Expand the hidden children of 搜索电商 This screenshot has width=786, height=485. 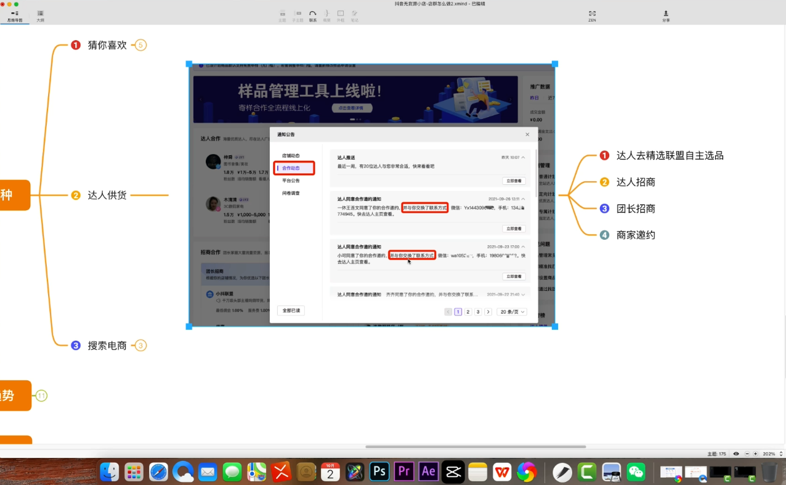(x=140, y=346)
